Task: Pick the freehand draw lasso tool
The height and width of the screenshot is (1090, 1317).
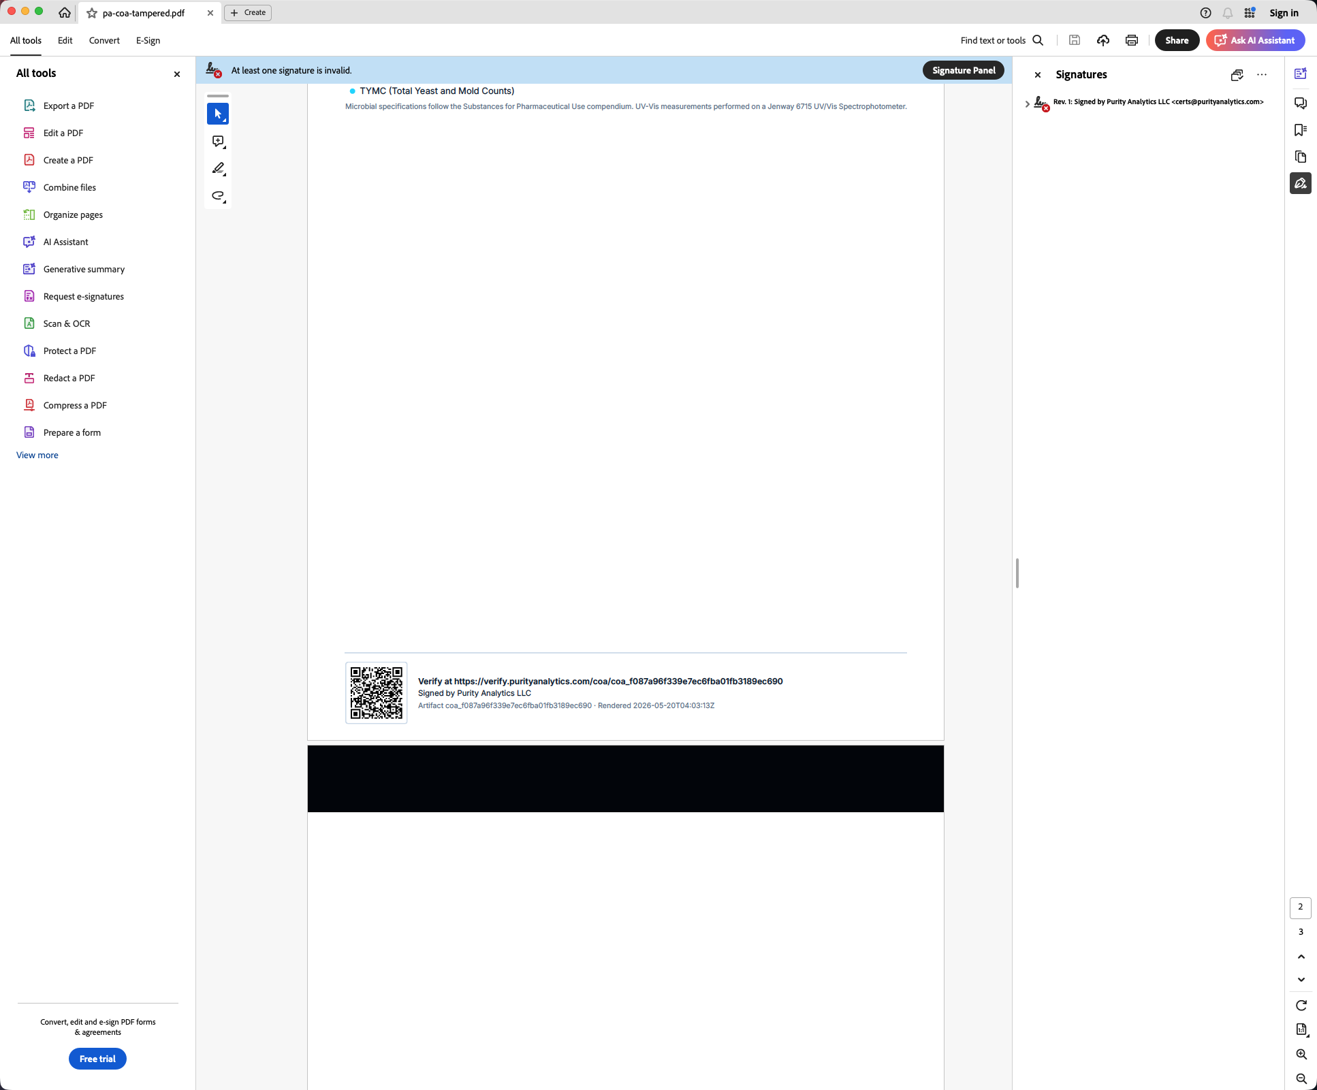Action: (x=218, y=195)
